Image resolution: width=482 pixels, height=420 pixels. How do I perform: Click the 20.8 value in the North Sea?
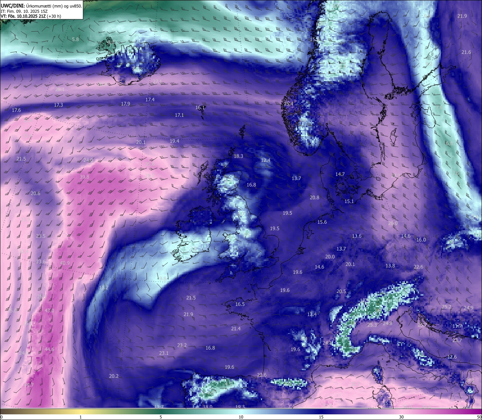click(x=314, y=197)
